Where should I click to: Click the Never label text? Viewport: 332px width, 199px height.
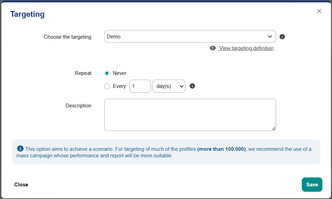(119, 73)
